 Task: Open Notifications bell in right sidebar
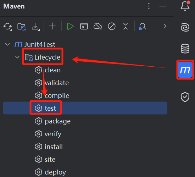pyautogui.click(x=185, y=6)
